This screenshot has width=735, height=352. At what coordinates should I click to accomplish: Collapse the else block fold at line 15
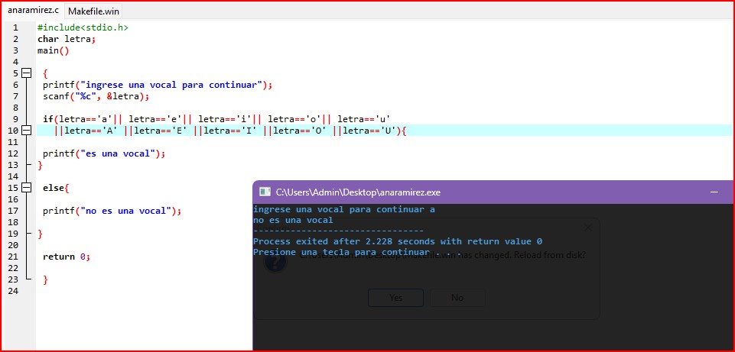27,188
